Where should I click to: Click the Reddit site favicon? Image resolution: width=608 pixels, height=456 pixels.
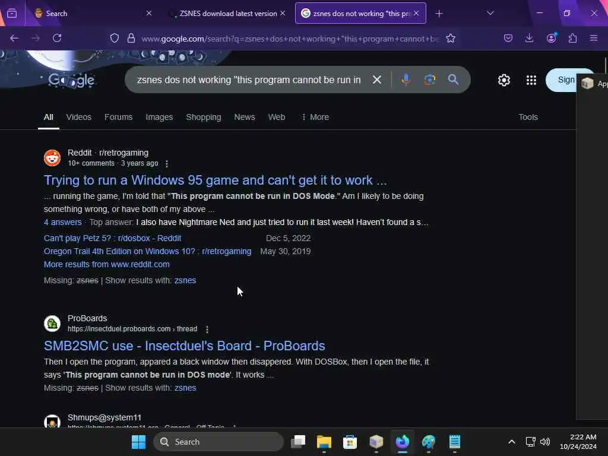click(52, 158)
